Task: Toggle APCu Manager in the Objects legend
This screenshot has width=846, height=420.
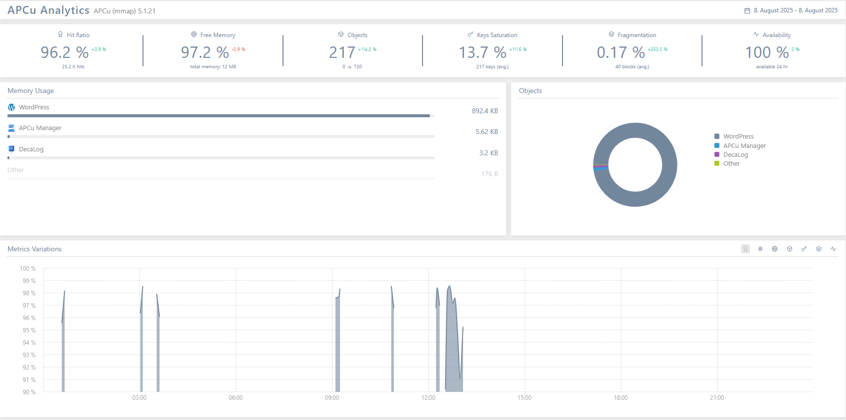Action: pyautogui.click(x=744, y=146)
